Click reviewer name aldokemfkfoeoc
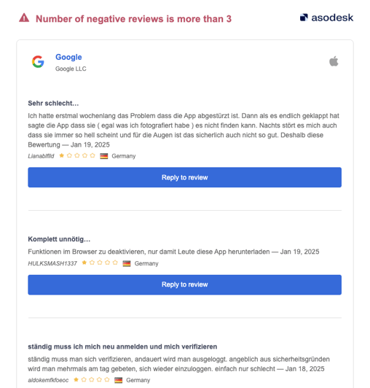 pos(48,380)
